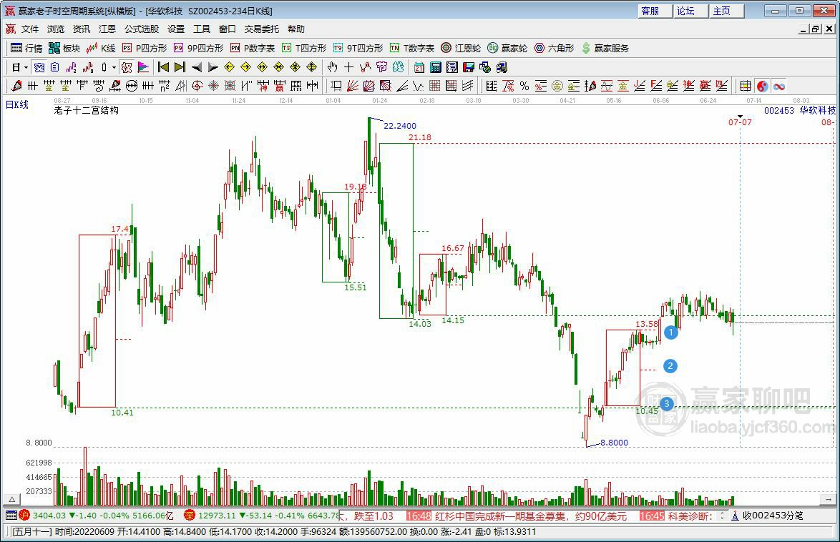Click the 沪 Shanghai index badge
840x542 pixels.
point(24,516)
